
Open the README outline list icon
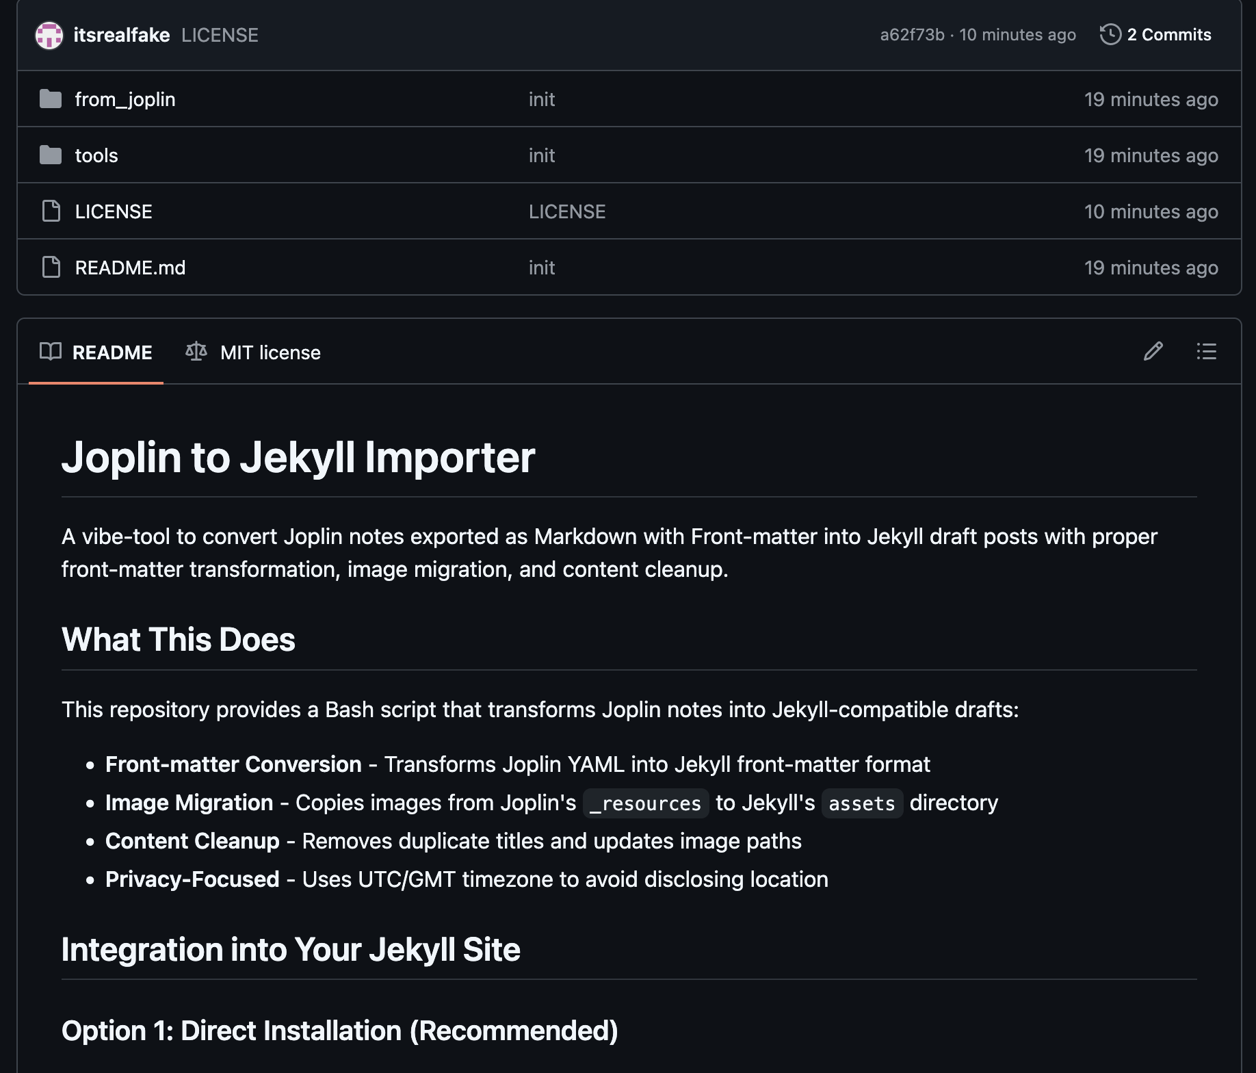click(1206, 352)
